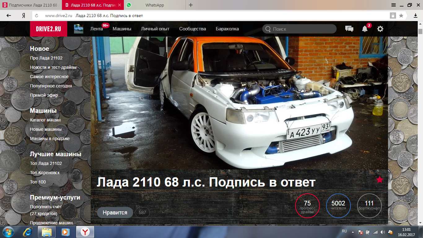Click the address bar URL www.drive2.ru
This screenshot has height=238, width=423.
click(59, 15)
